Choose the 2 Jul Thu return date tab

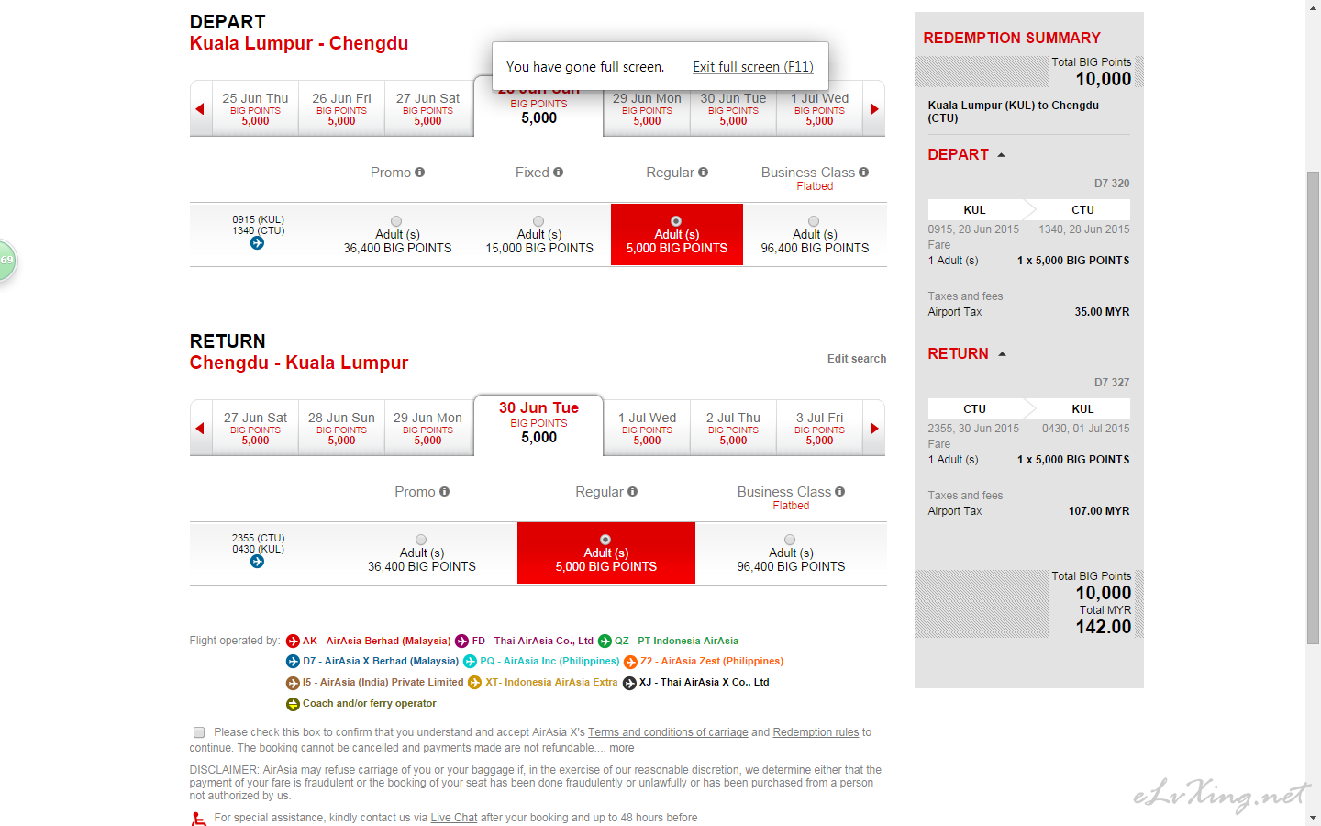(733, 429)
